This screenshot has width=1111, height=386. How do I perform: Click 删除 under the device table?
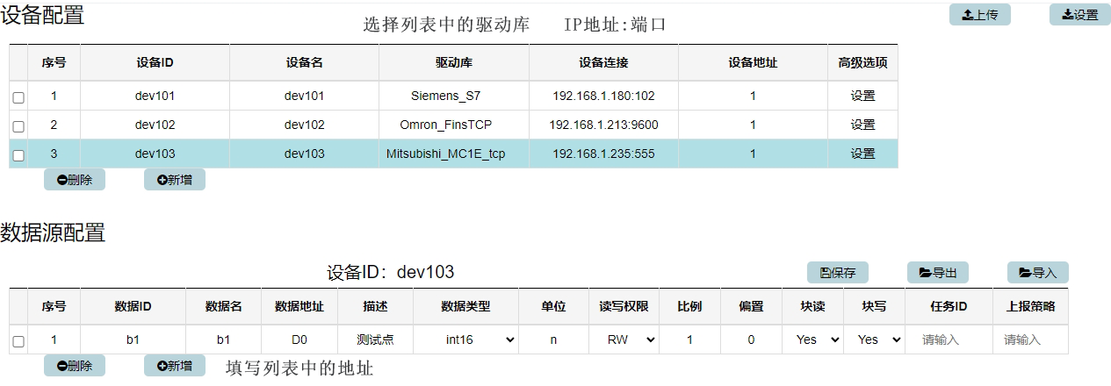click(x=75, y=180)
